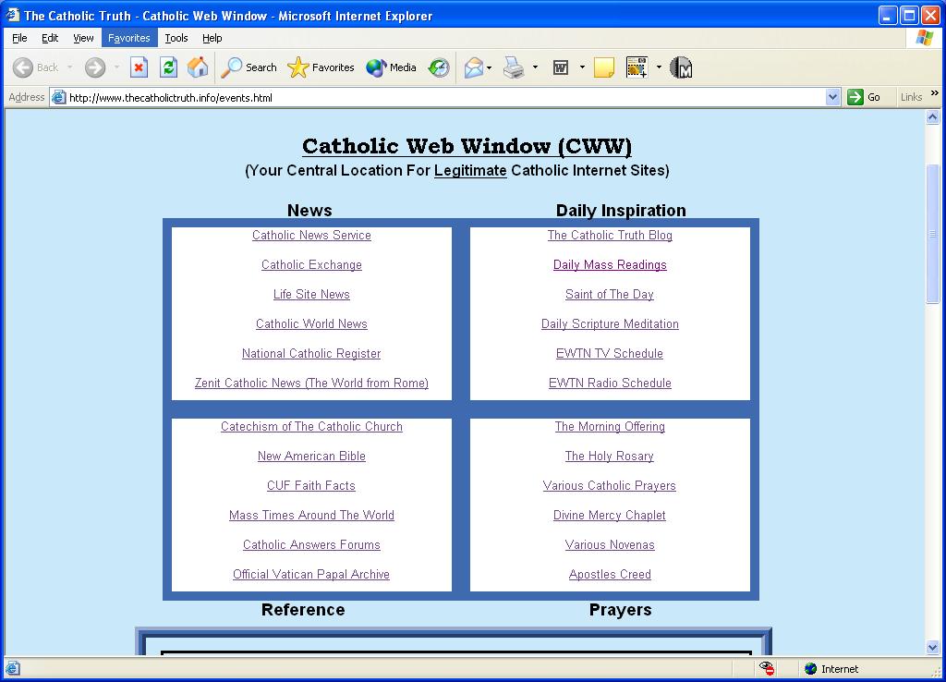Expand Links toolbar chevron

click(935, 93)
